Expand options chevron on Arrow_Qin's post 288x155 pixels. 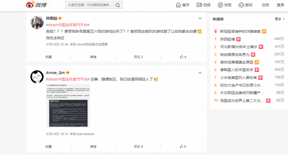pos(200,73)
